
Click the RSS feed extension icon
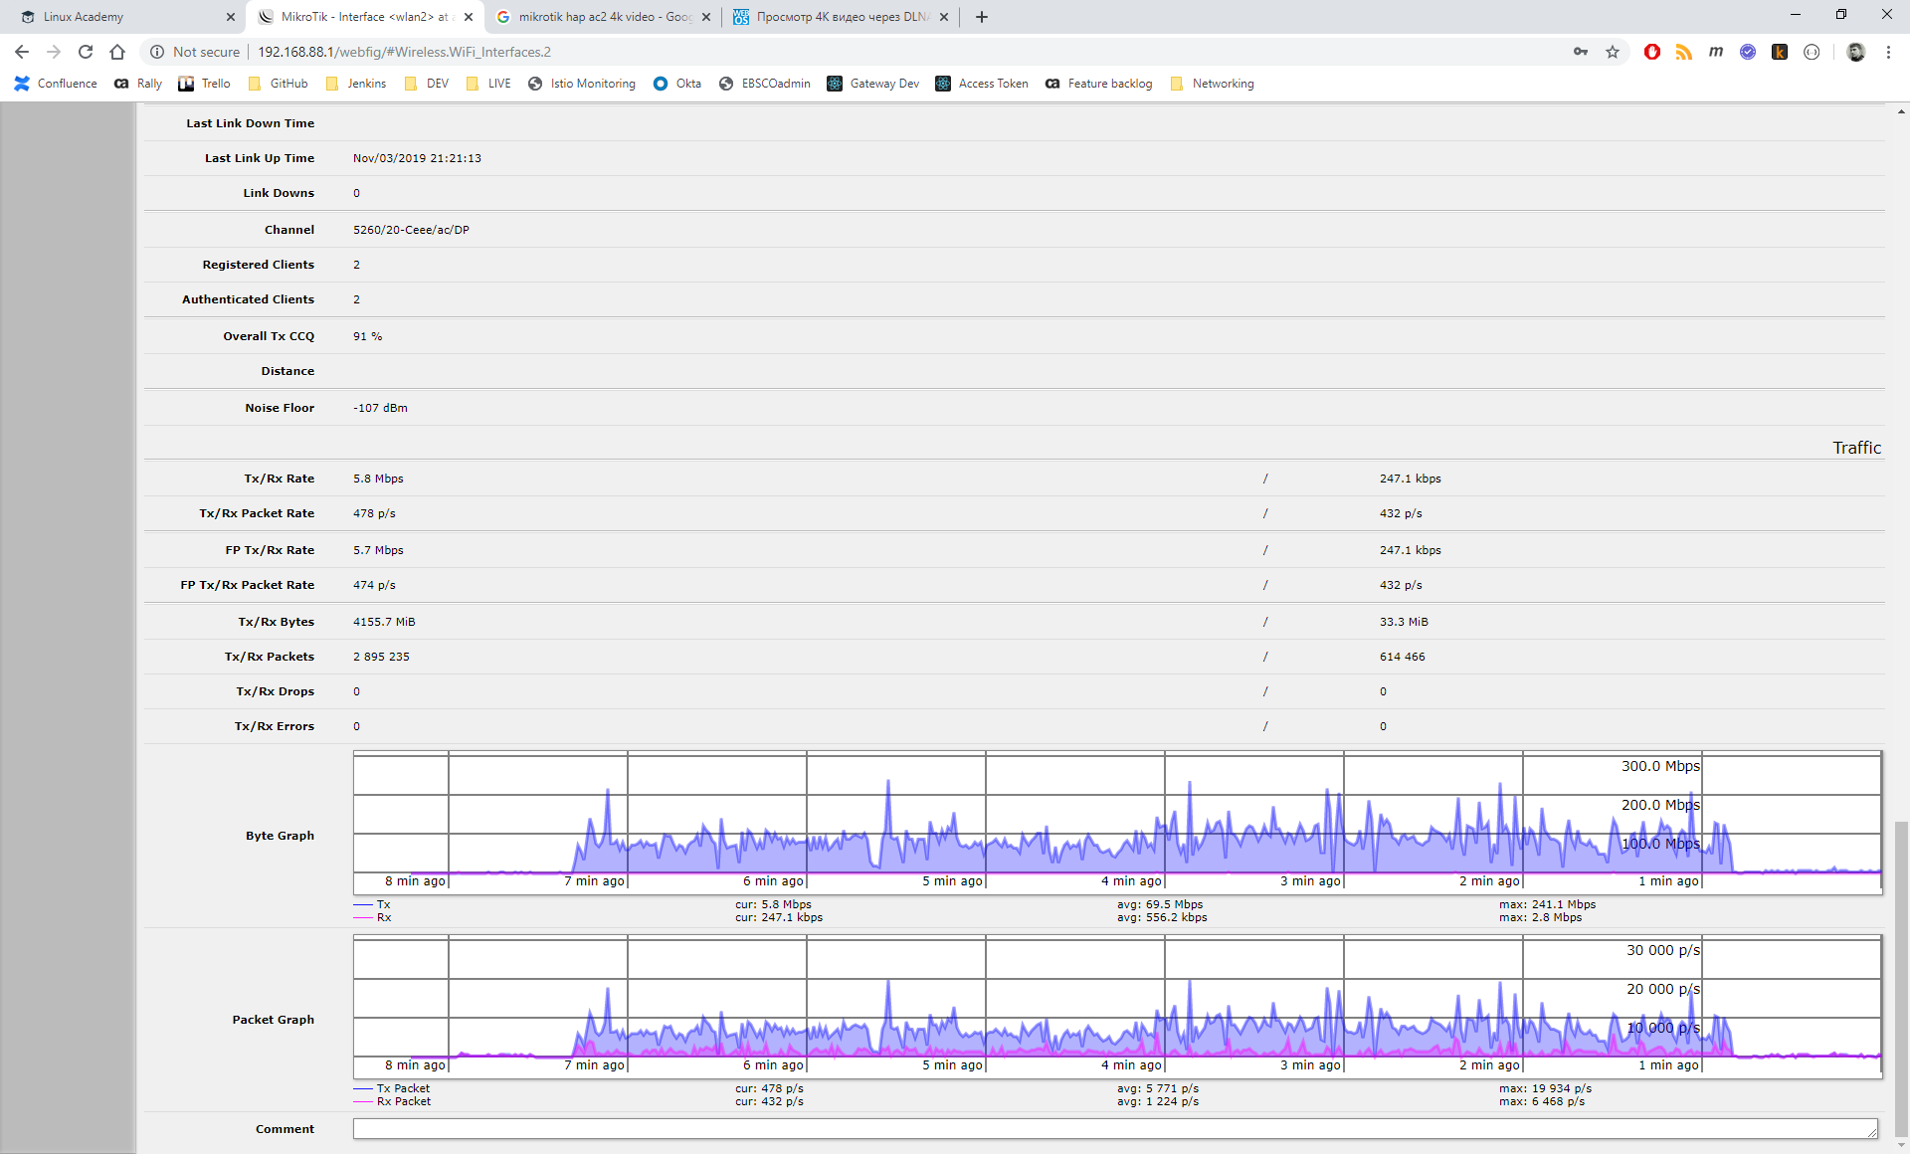[x=1684, y=52]
